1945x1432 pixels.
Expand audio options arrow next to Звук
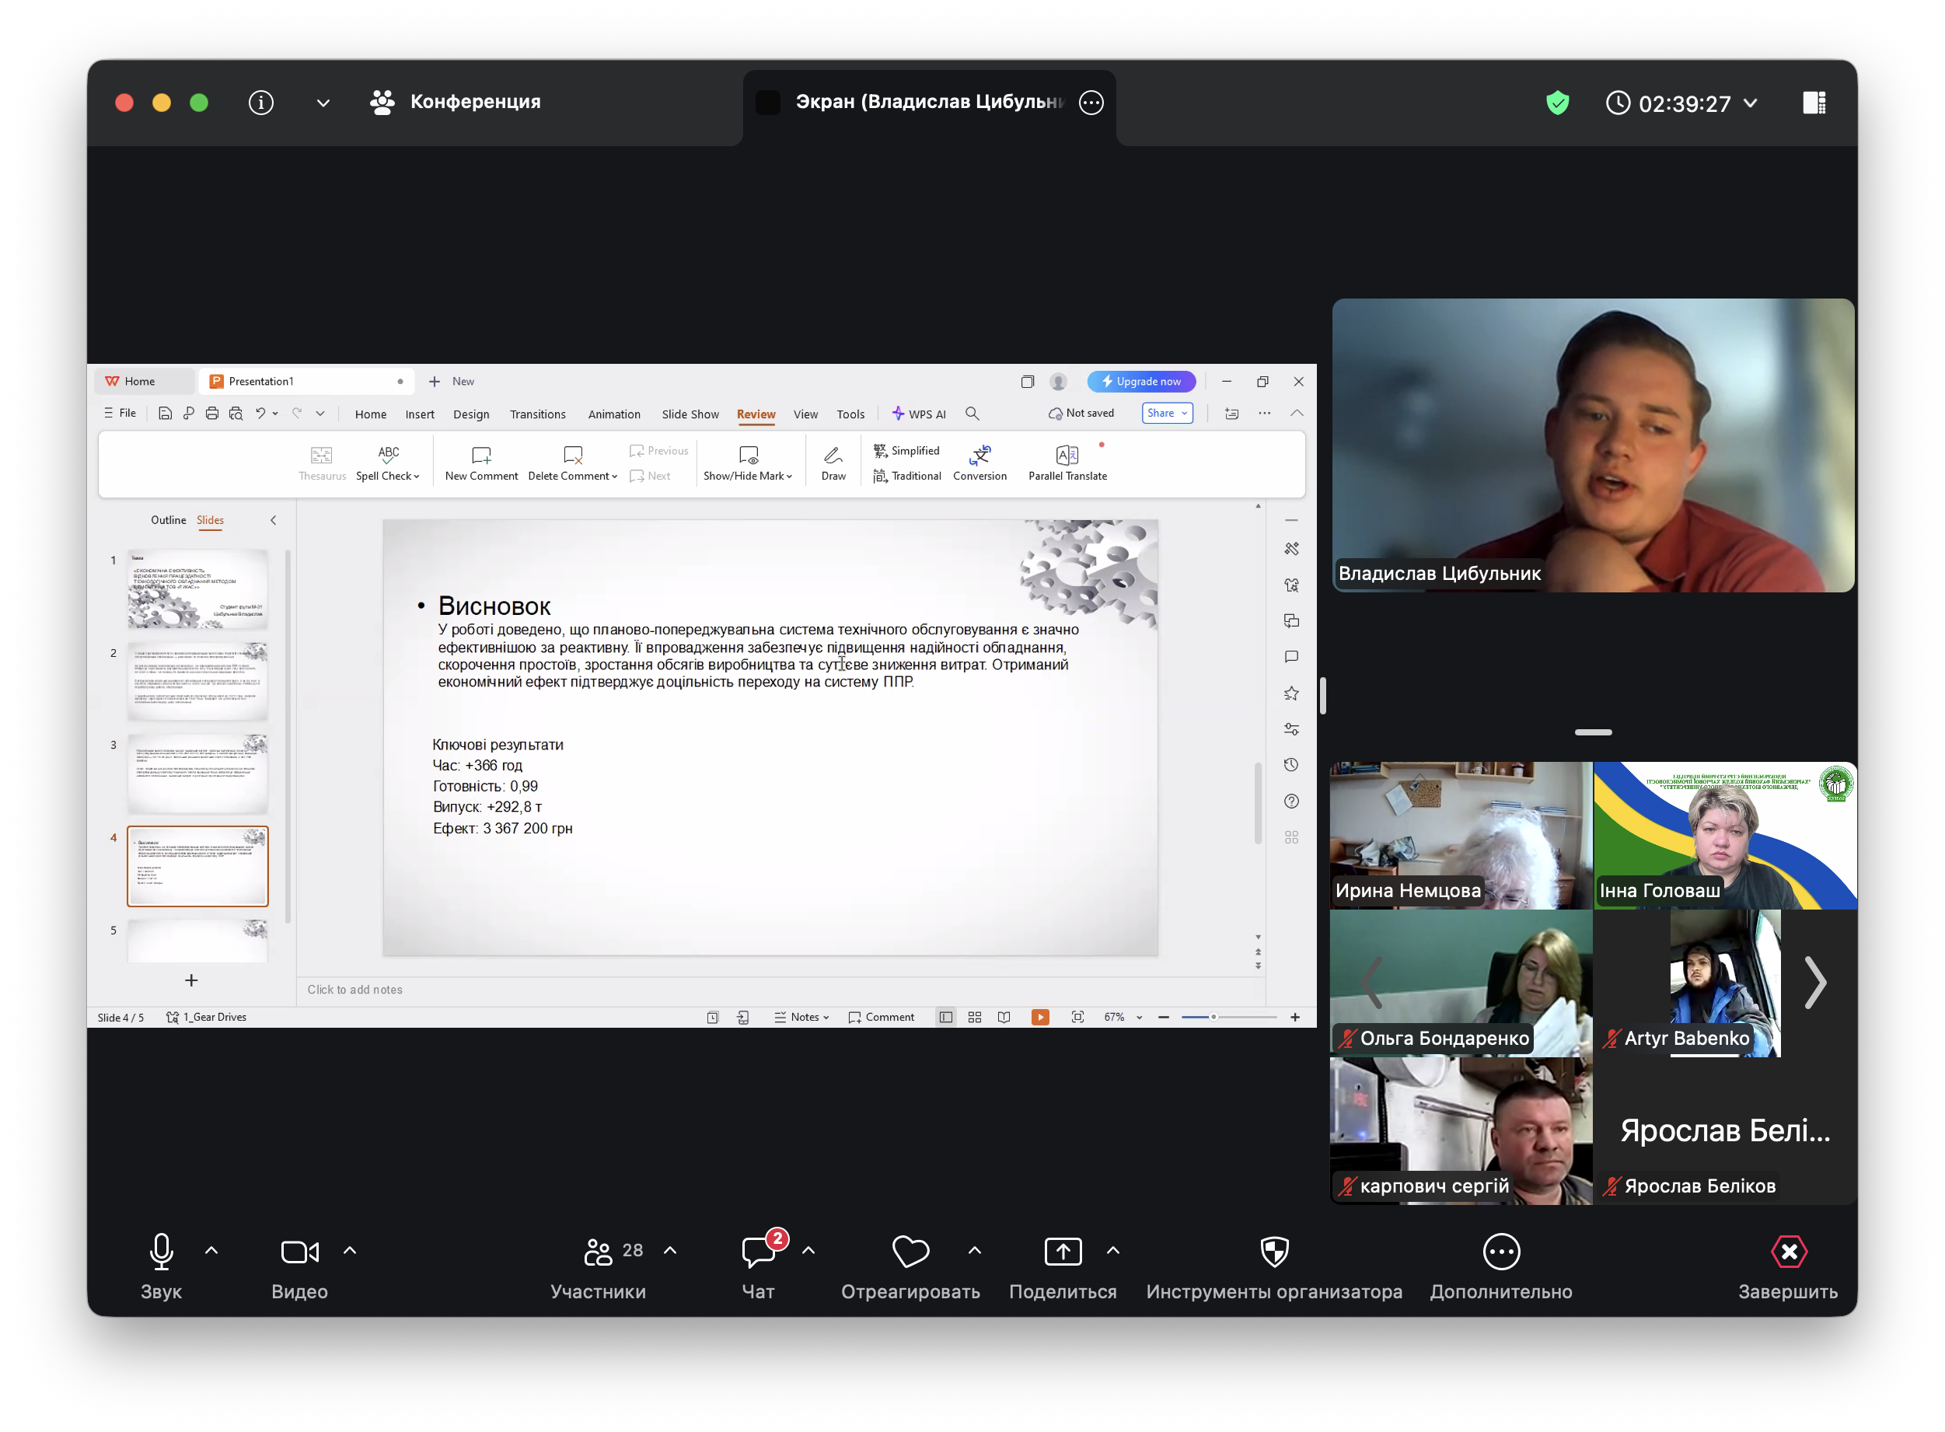(211, 1251)
